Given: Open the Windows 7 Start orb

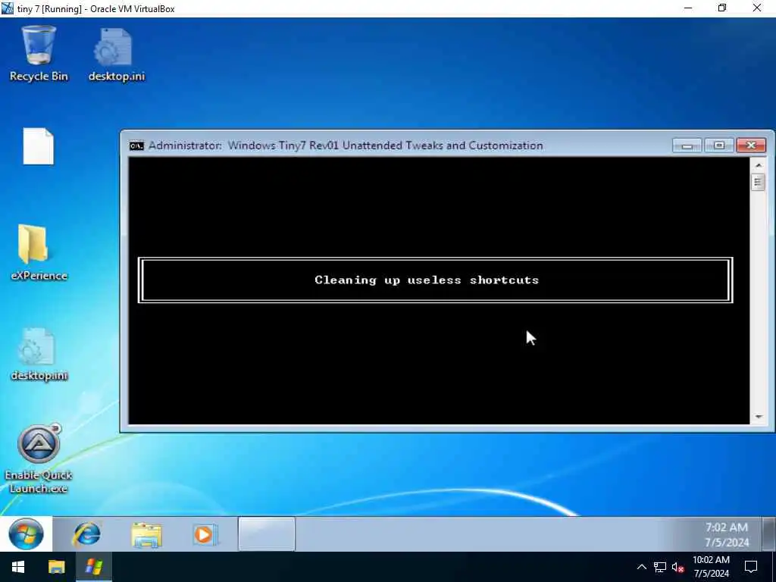Looking at the screenshot, I should pos(27,534).
